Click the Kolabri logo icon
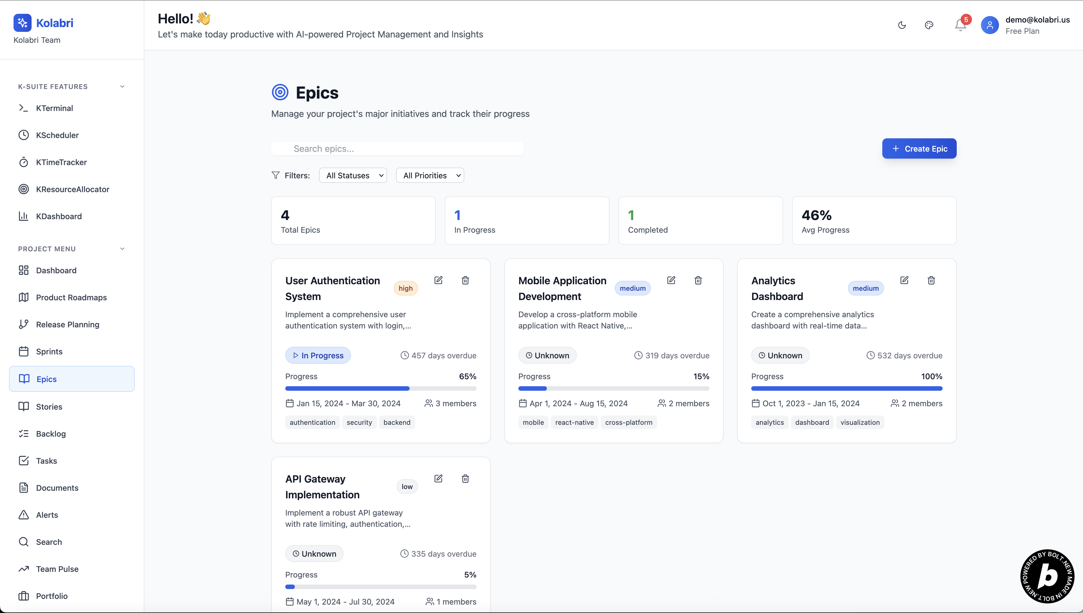 pos(22,23)
